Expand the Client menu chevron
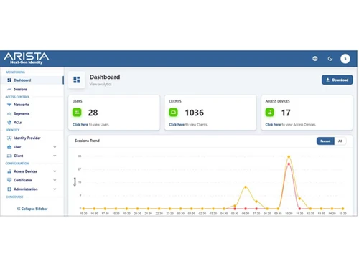Image resolution: width=359 pixels, height=269 pixels. click(x=55, y=156)
